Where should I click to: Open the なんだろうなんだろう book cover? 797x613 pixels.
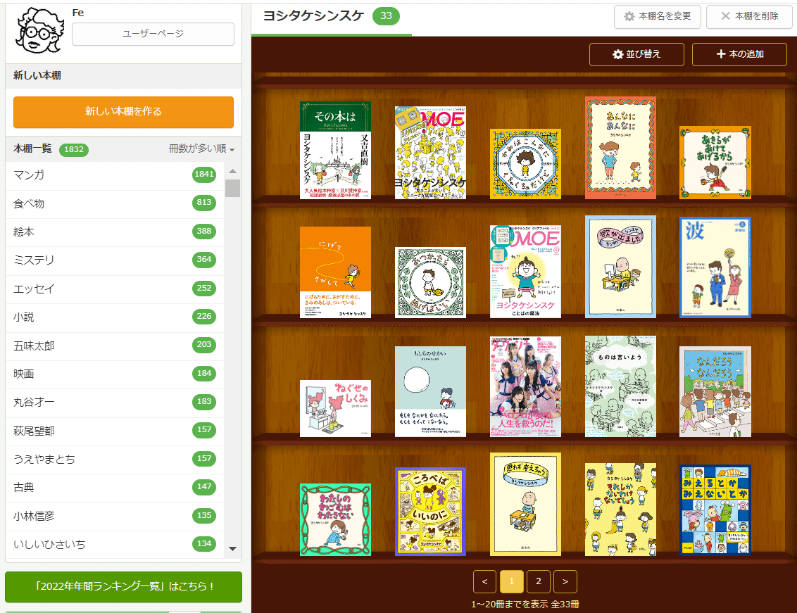point(715,392)
